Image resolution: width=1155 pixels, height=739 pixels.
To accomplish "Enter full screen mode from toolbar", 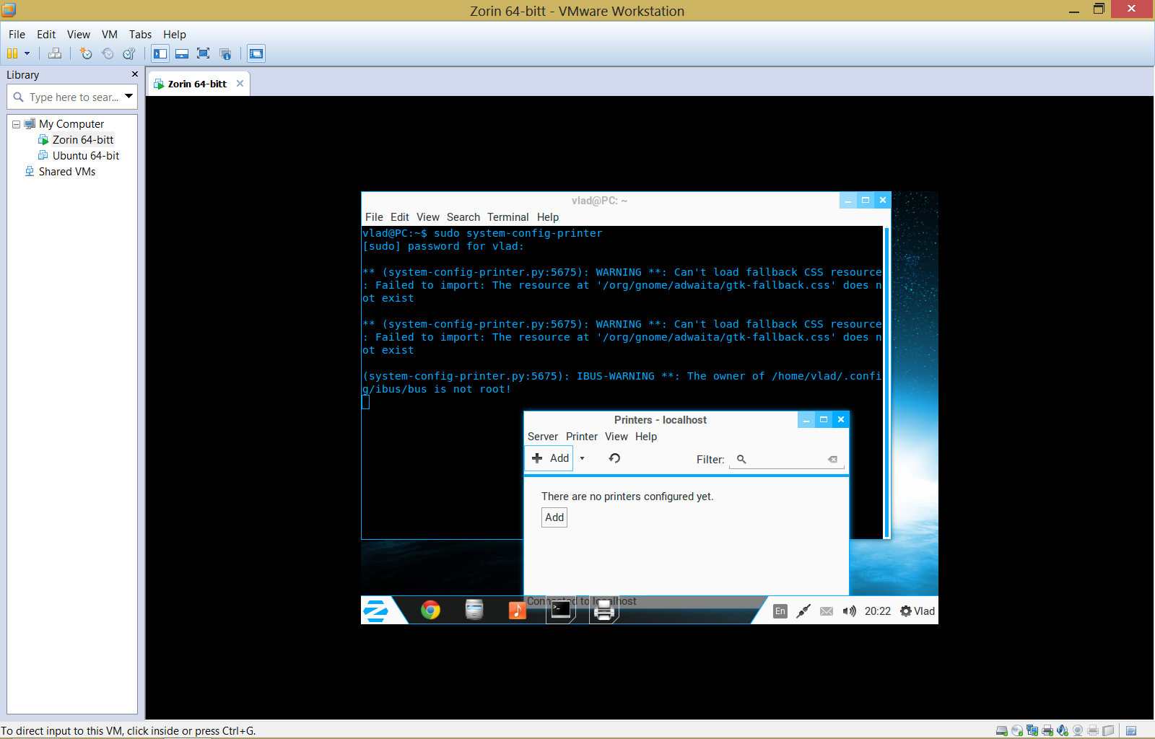I will point(204,53).
